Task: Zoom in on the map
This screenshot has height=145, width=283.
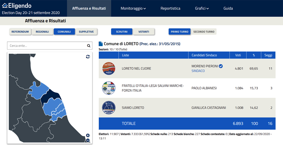Action: click(x=88, y=135)
